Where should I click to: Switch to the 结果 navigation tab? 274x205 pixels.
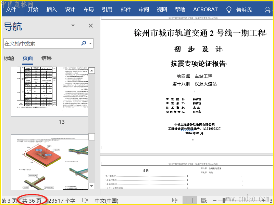pos(47,58)
